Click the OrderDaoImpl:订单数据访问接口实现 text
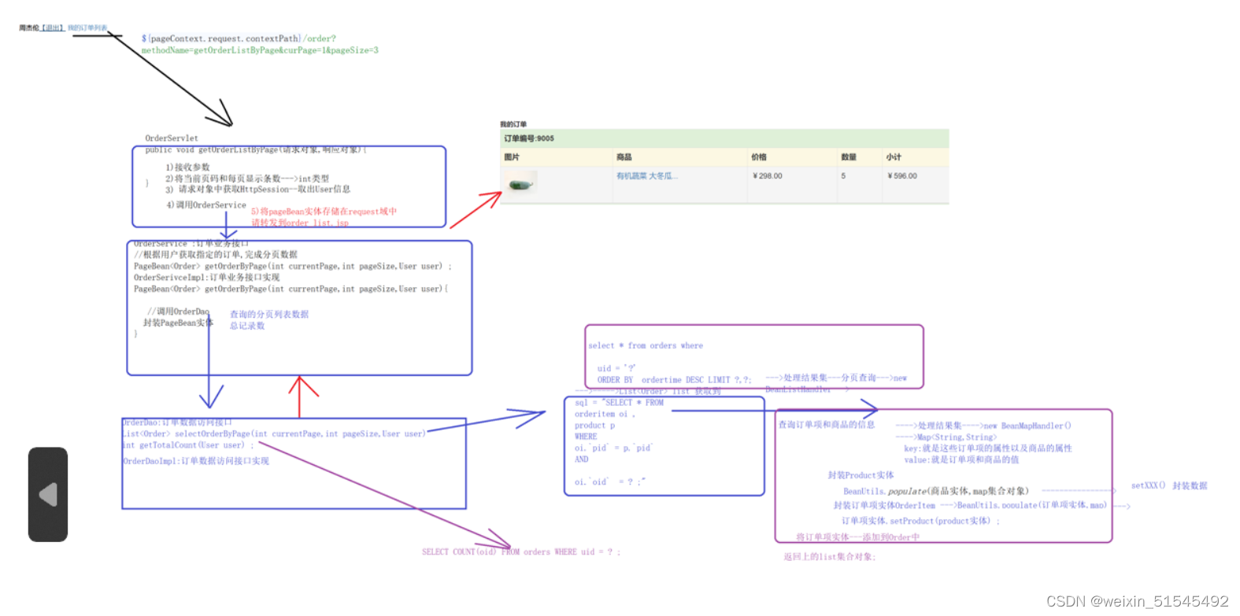Viewport: 1240px width, 616px height. pos(196,461)
